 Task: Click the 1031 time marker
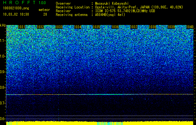[x=22, y=27]
